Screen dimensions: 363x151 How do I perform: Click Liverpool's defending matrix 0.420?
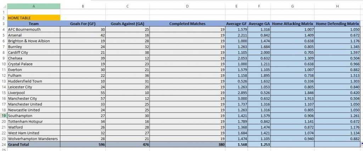coord(337,93)
